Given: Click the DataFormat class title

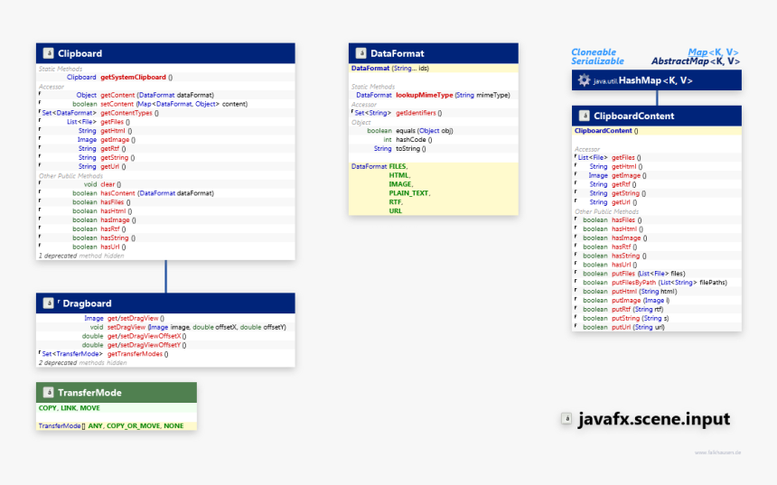Looking at the screenshot, I should pyautogui.click(x=398, y=53).
